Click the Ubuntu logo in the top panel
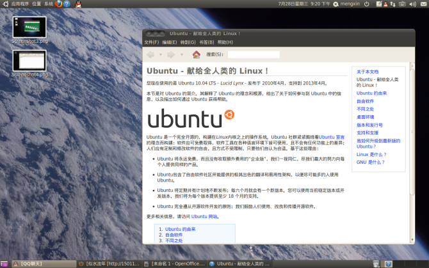 point(6,4)
